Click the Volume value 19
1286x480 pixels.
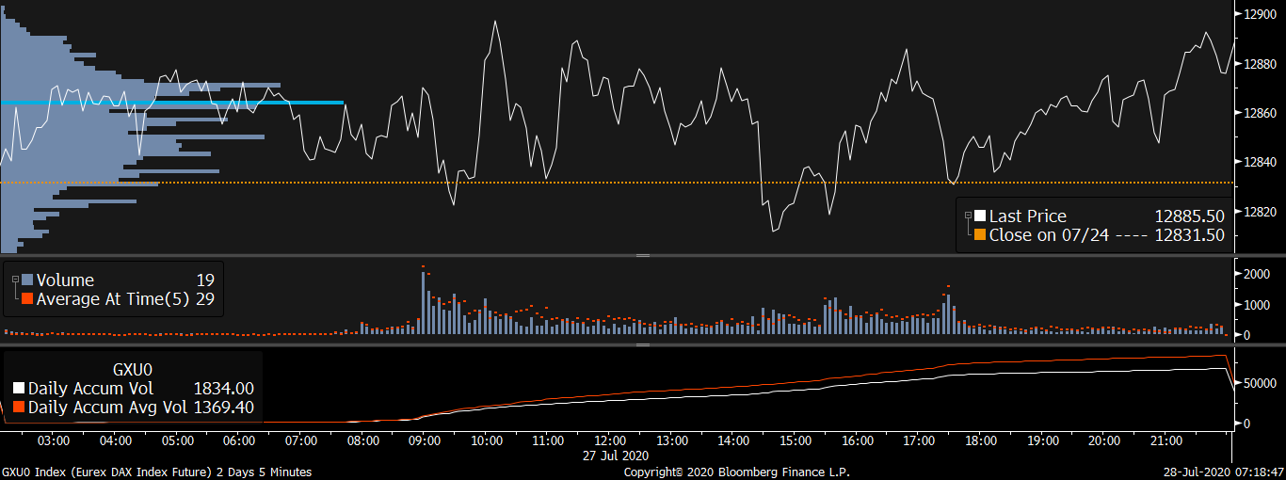(205, 280)
